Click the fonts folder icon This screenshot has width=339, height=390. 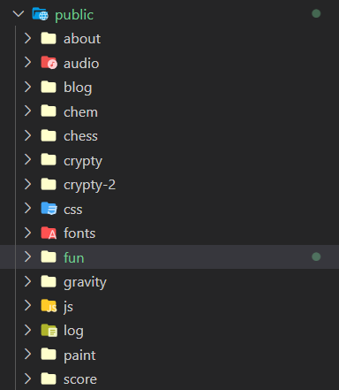(x=49, y=233)
